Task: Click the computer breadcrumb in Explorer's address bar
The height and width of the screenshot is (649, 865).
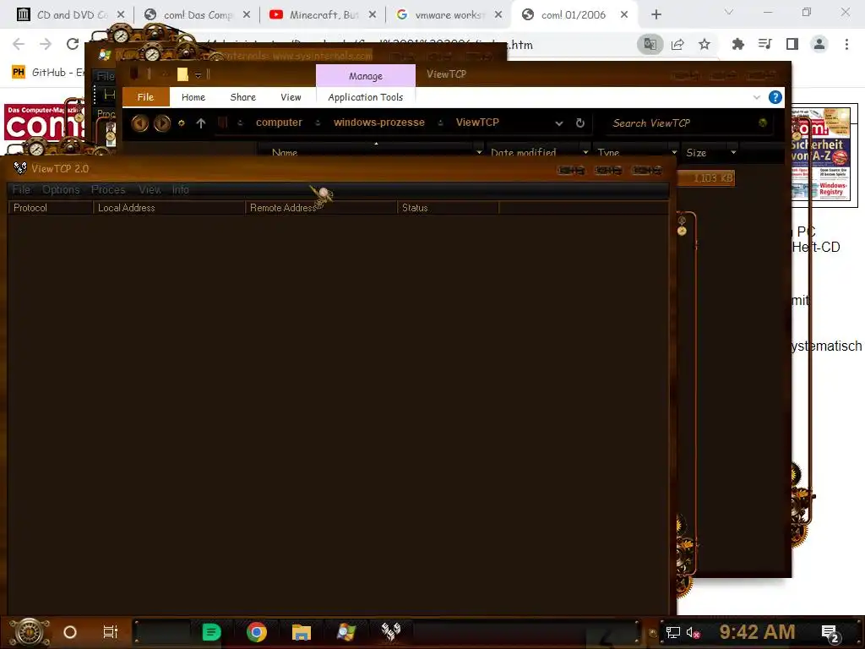Action: [279, 123]
